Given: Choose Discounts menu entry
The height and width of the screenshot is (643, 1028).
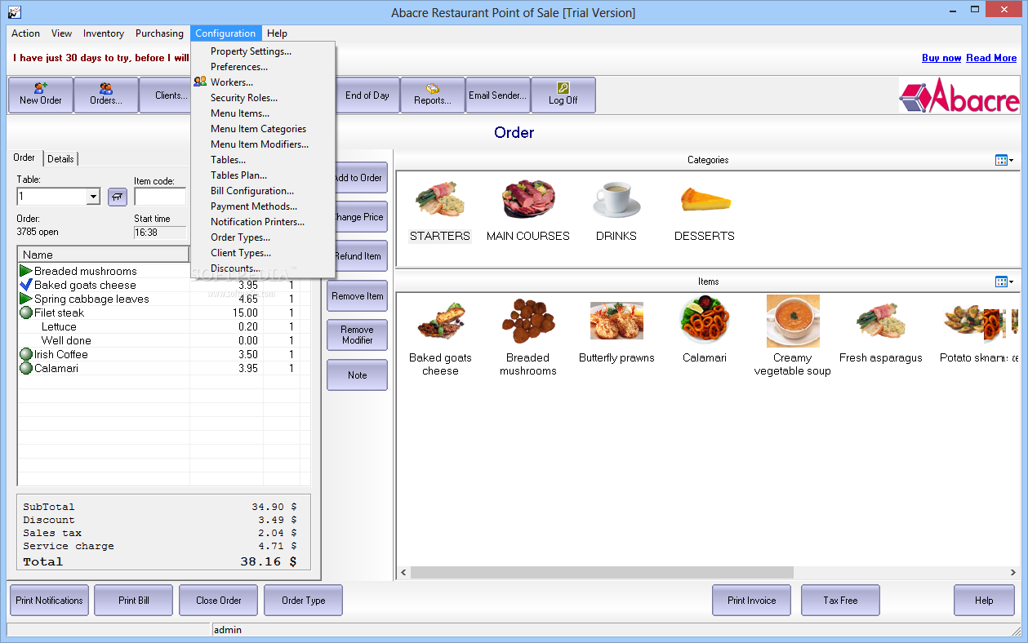Looking at the screenshot, I should click(263, 268).
